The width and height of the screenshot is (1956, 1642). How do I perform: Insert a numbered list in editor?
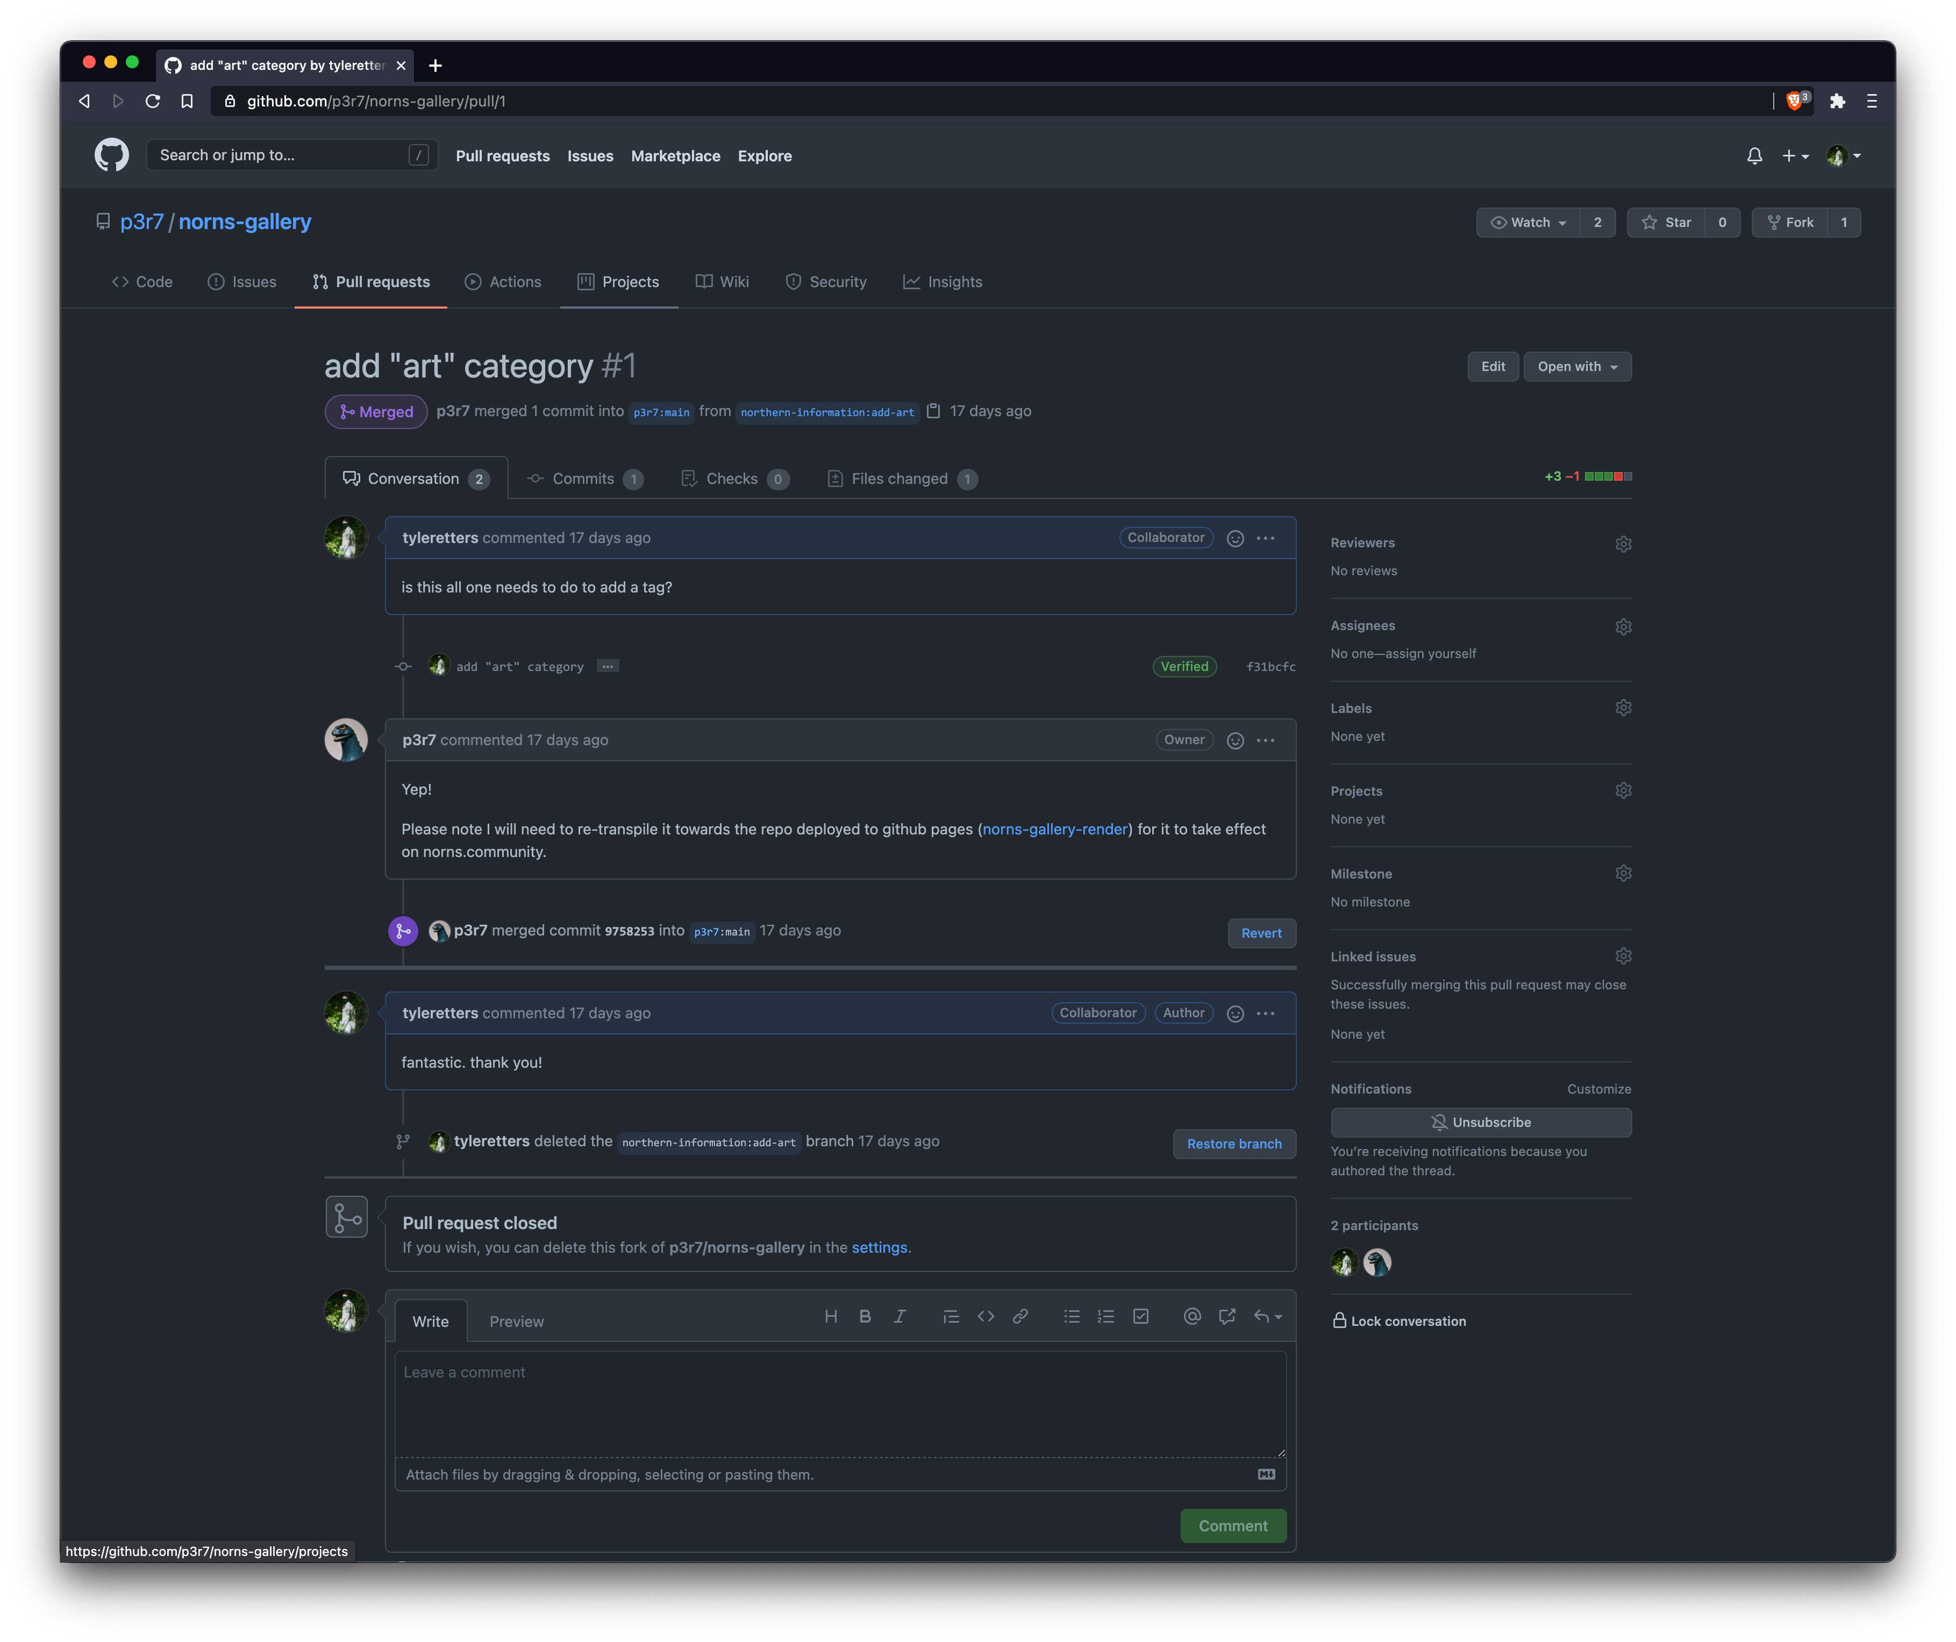1105,1316
